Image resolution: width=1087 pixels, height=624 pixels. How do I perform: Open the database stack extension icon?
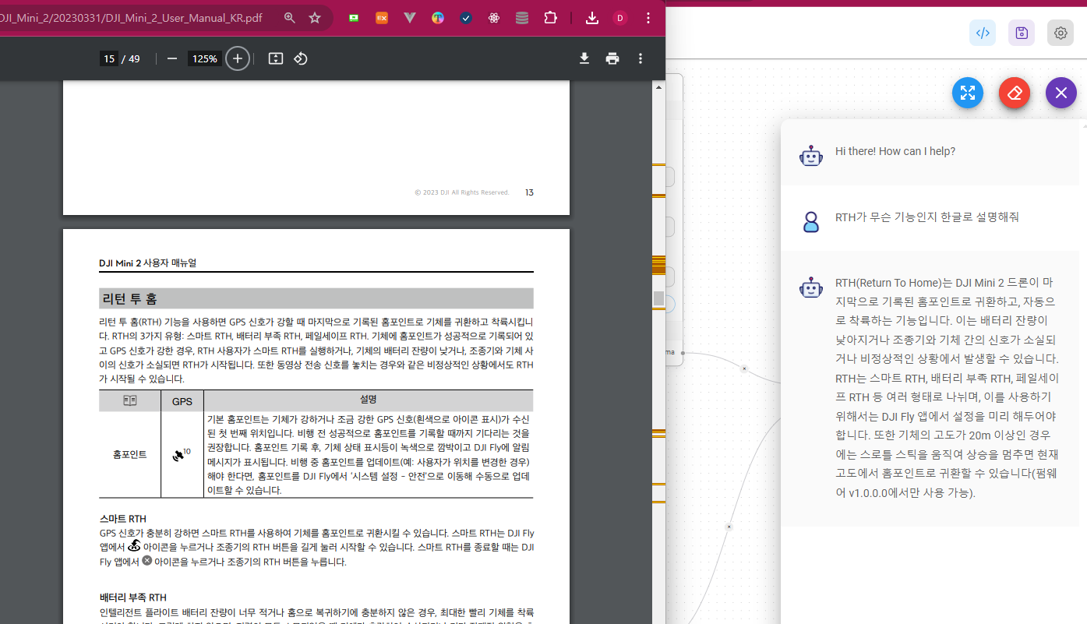click(522, 18)
